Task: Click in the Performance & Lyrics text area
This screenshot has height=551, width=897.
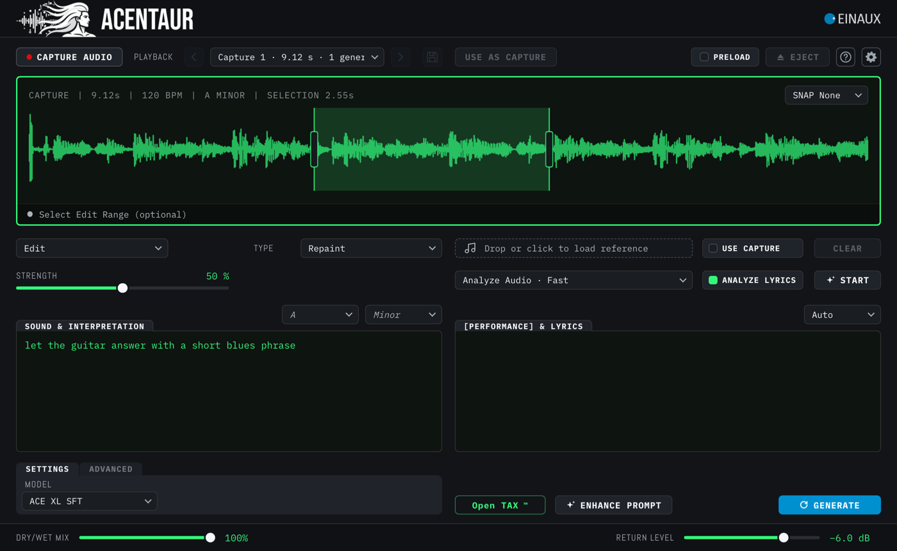Action: click(668, 391)
